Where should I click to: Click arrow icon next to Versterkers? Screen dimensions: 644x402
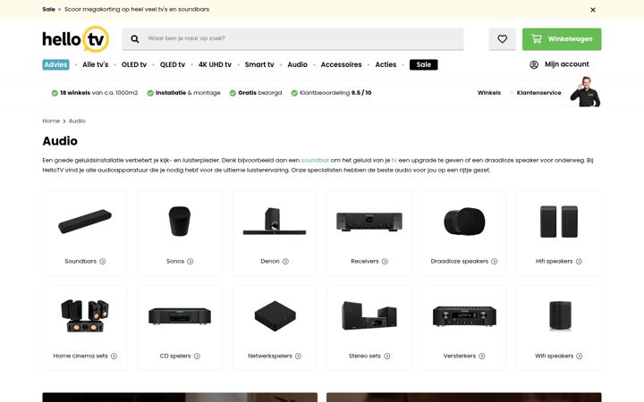point(482,356)
